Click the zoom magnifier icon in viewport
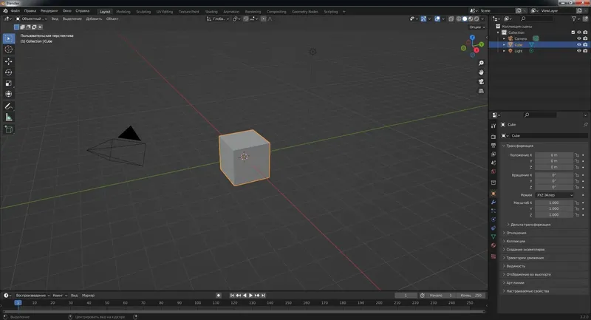Viewport: 591px width, 320px height. click(x=481, y=63)
